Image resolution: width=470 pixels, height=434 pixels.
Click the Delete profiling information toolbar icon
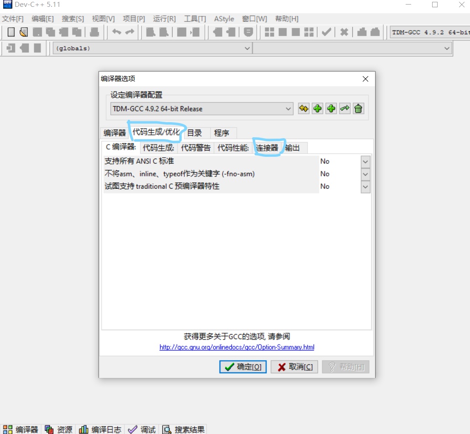[x=375, y=32]
